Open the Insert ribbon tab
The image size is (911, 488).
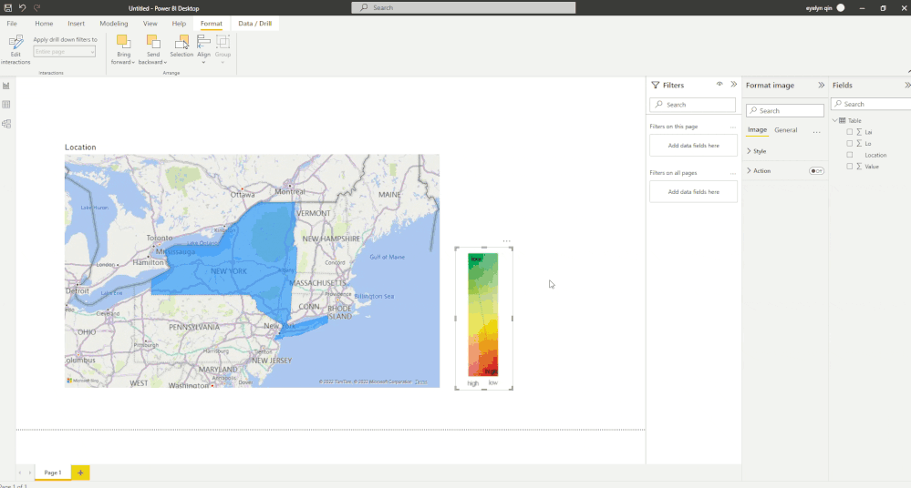pyautogui.click(x=76, y=24)
